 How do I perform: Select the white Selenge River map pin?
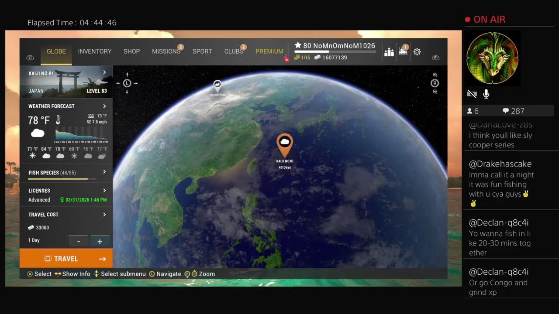[217, 86]
